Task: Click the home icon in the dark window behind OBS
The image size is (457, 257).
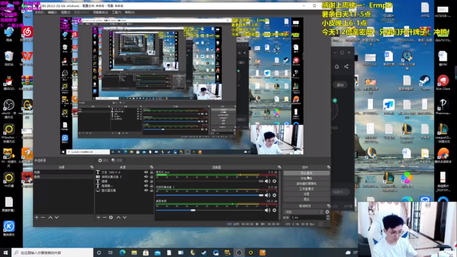Action: click(x=336, y=66)
